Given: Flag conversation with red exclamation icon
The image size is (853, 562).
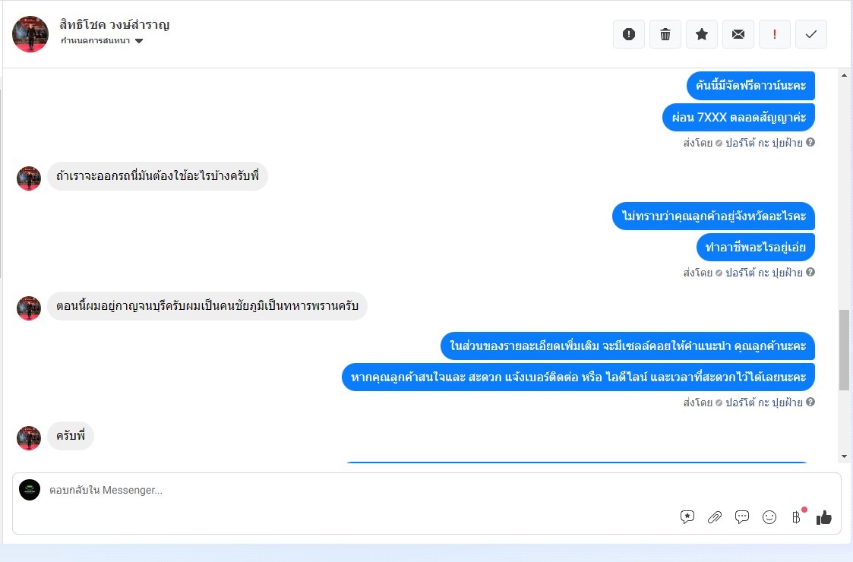Looking at the screenshot, I should (x=775, y=34).
